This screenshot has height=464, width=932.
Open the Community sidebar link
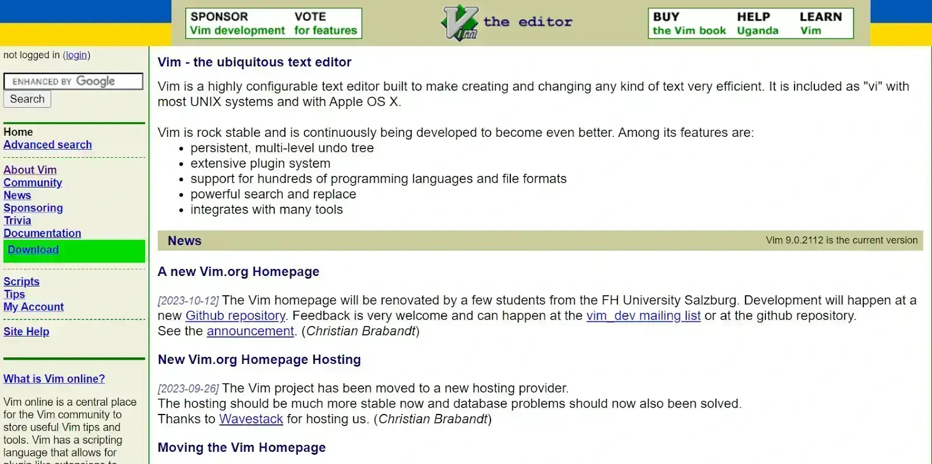point(33,183)
